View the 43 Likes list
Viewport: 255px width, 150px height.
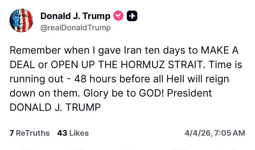73,133
